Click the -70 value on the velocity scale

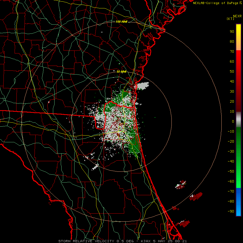click(231, 191)
